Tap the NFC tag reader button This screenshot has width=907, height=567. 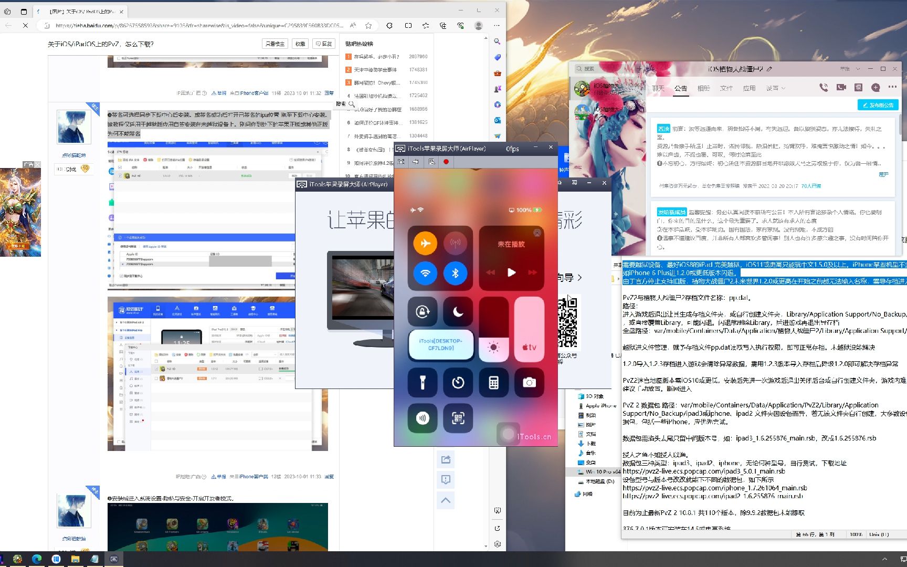pyautogui.click(x=423, y=418)
